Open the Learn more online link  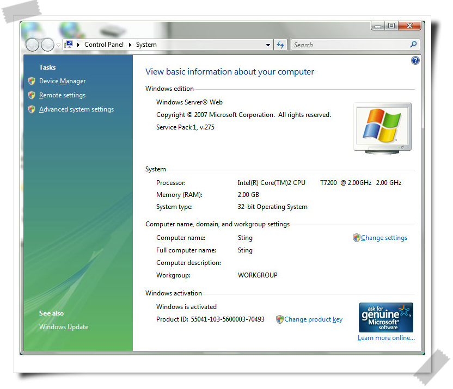(x=386, y=338)
